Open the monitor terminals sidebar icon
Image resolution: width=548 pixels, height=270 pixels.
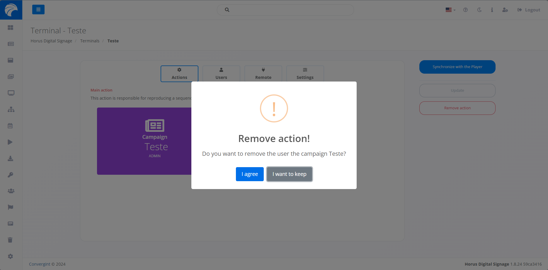(x=11, y=93)
